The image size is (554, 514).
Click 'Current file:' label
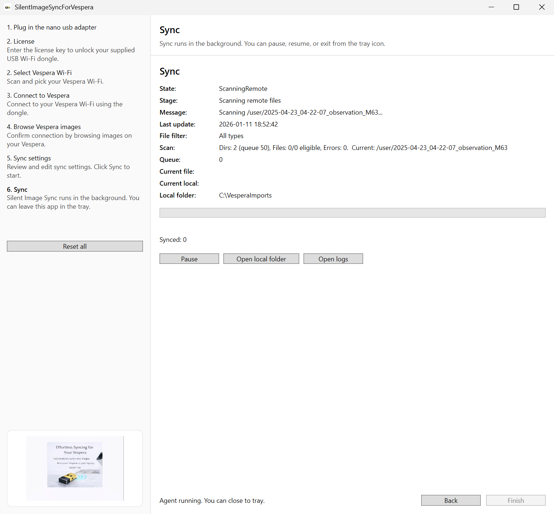177,172
